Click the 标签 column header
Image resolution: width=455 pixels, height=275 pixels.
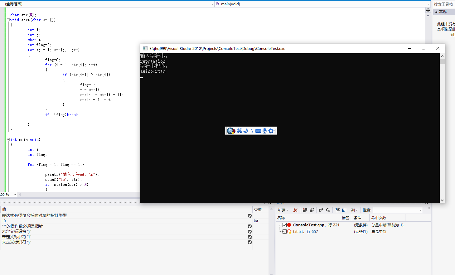pyautogui.click(x=346, y=218)
